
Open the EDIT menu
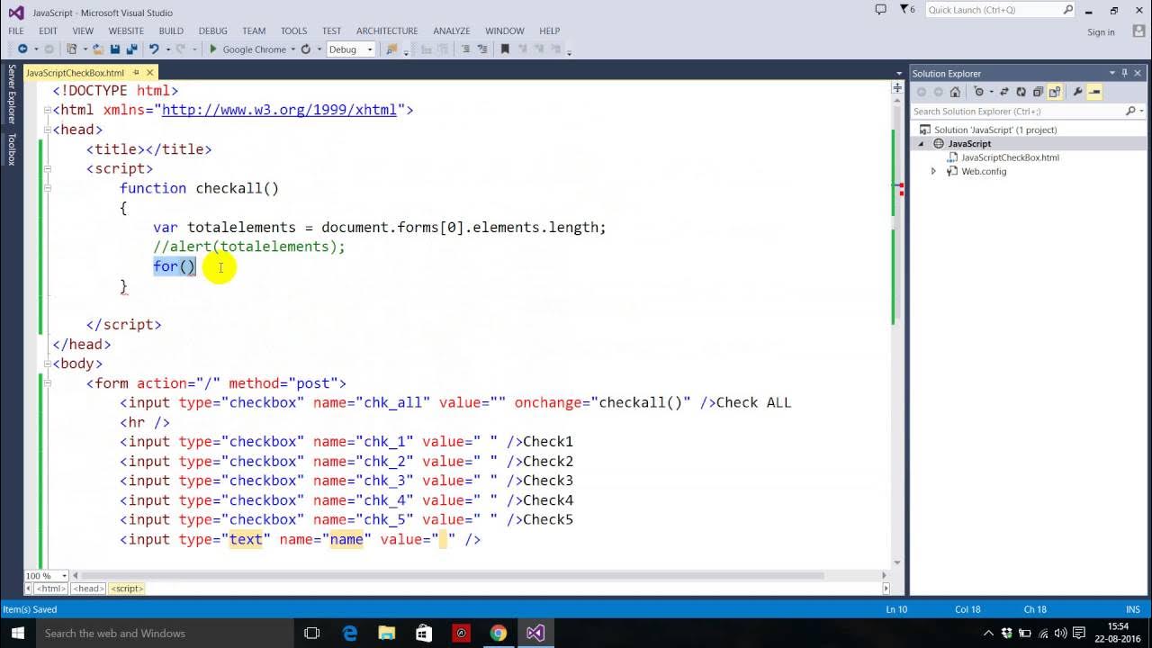point(48,31)
